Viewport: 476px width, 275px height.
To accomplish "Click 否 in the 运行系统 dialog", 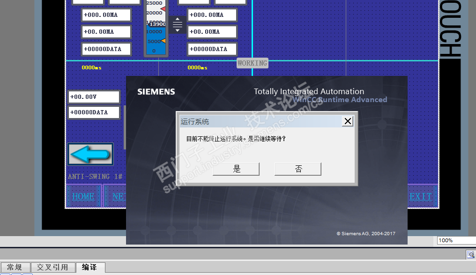I will (x=298, y=169).
